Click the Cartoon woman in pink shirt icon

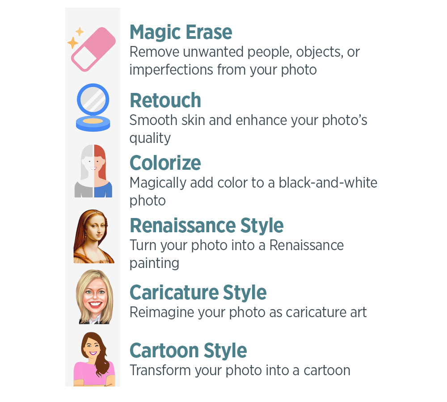(94, 360)
